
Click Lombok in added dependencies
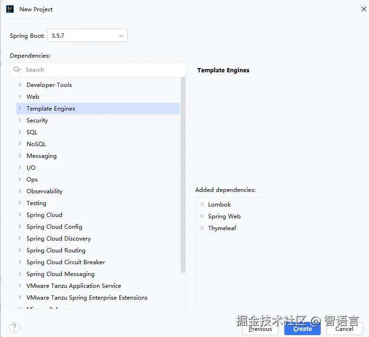(x=220, y=204)
